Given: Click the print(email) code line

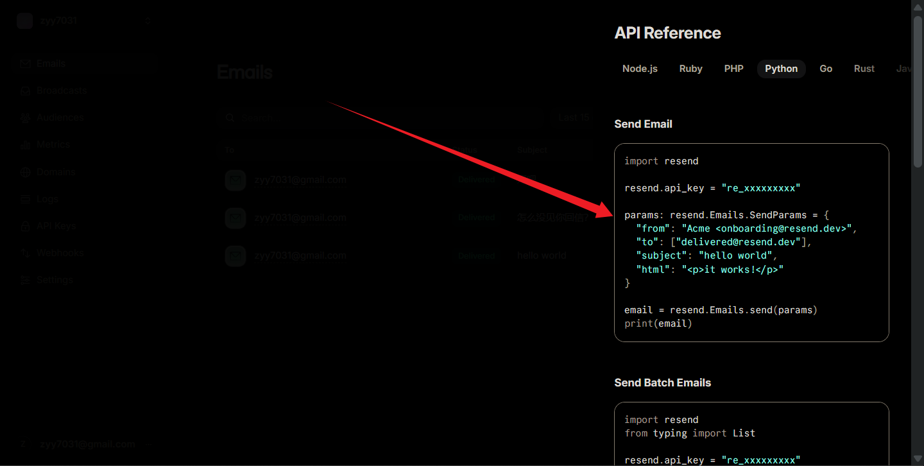Looking at the screenshot, I should tap(658, 324).
